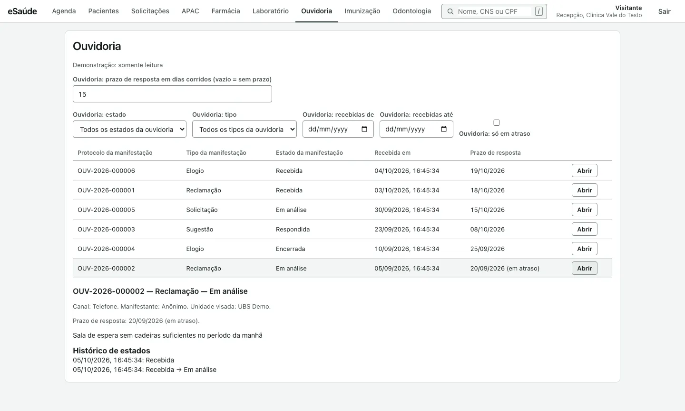685x411 pixels.
Task: Click the search magnifier icon
Action: pos(450,11)
